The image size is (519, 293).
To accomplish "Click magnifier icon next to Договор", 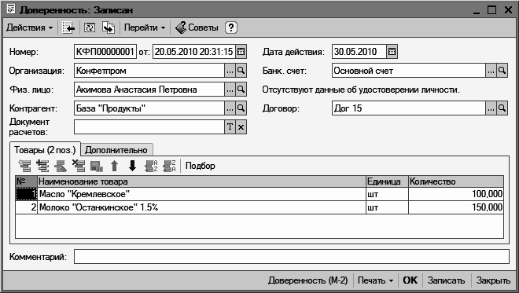I will pyautogui.click(x=502, y=108).
